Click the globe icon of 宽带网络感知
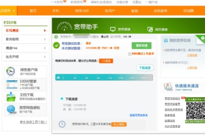 (x=11, y=109)
